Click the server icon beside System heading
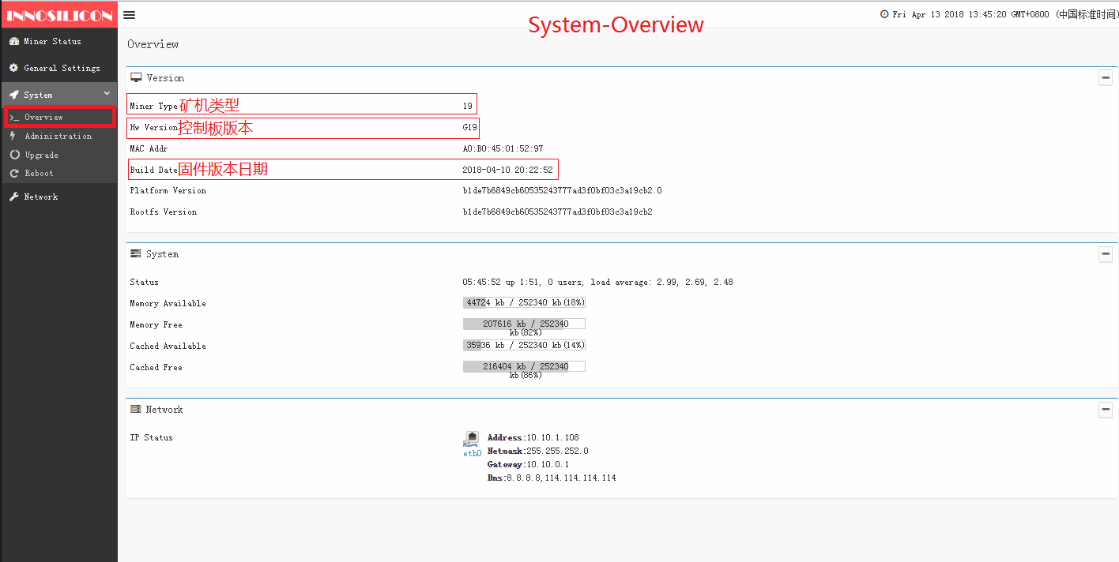Image resolution: width=1119 pixels, height=562 pixels. [136, 254]
